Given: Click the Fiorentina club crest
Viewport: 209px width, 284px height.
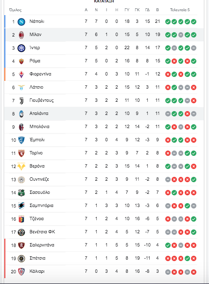Looking at the screenshot, I should 21,74.
